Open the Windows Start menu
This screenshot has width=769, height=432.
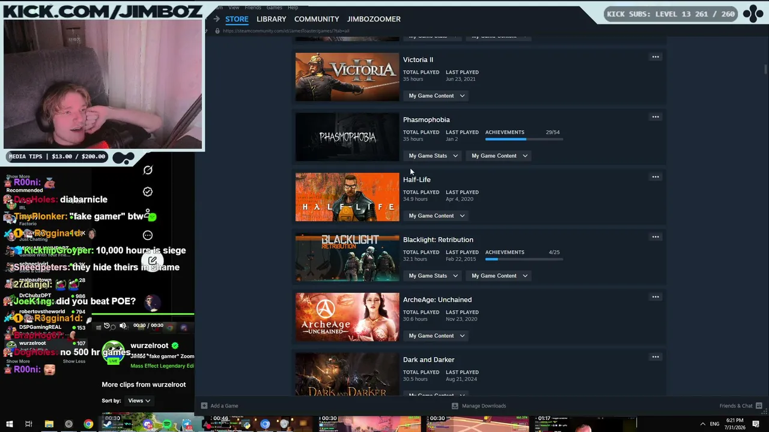tap(9, 424)
